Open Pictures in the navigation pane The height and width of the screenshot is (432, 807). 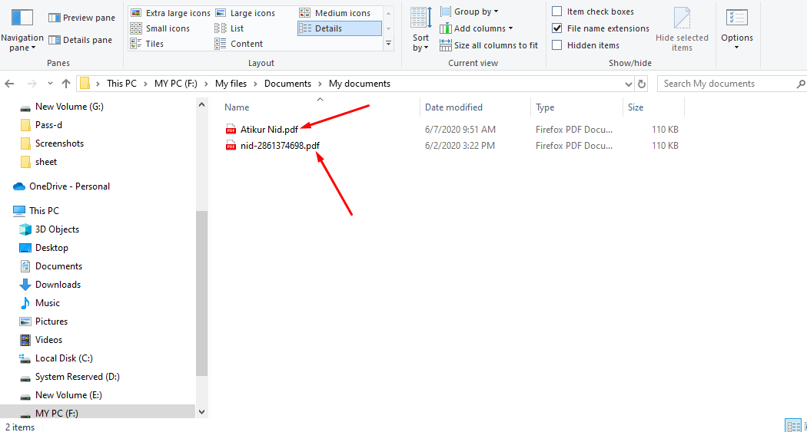(51, 322)
